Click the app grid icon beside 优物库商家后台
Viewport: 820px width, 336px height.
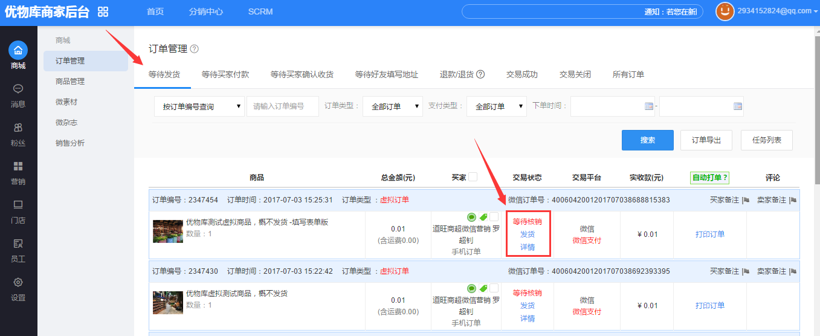(103, 12)
